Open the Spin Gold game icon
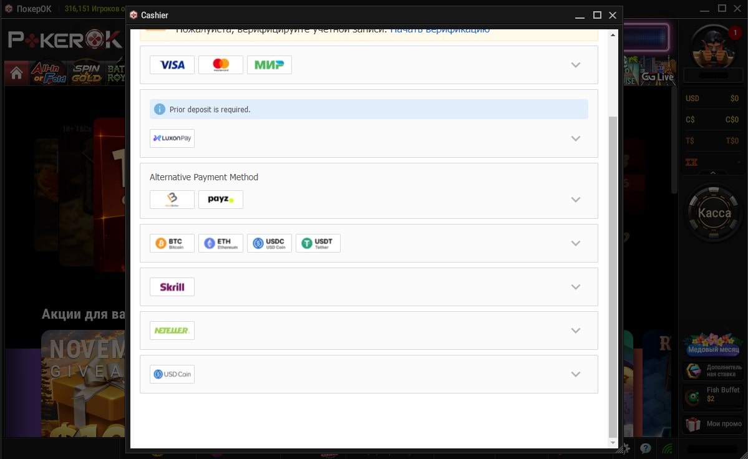This screenshot has width=748, height=459. point(86,73)
